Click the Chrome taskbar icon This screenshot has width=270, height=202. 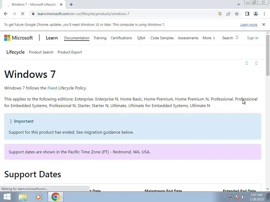tap(55, 197)
